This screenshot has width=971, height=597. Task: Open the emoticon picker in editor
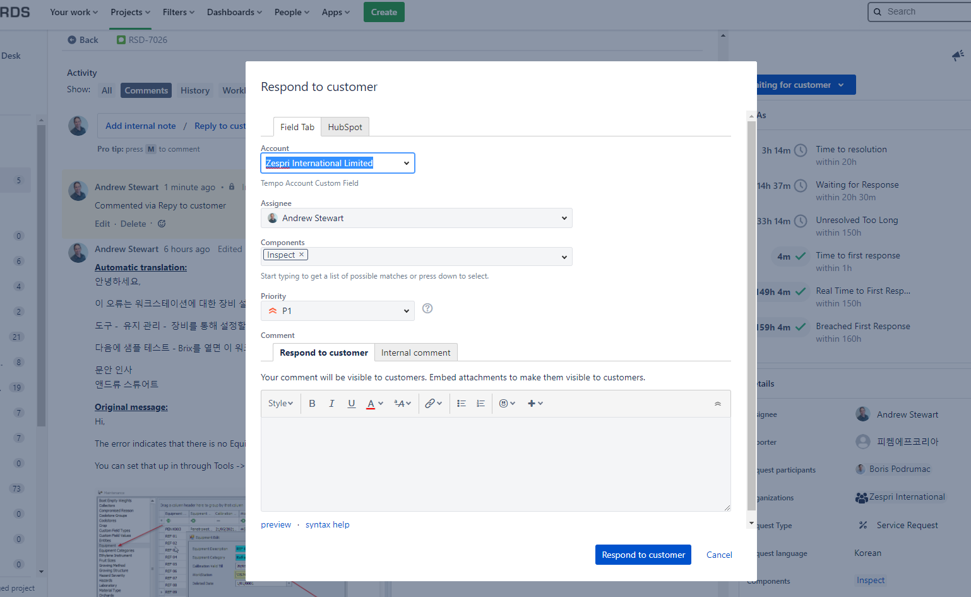point(507,404)
